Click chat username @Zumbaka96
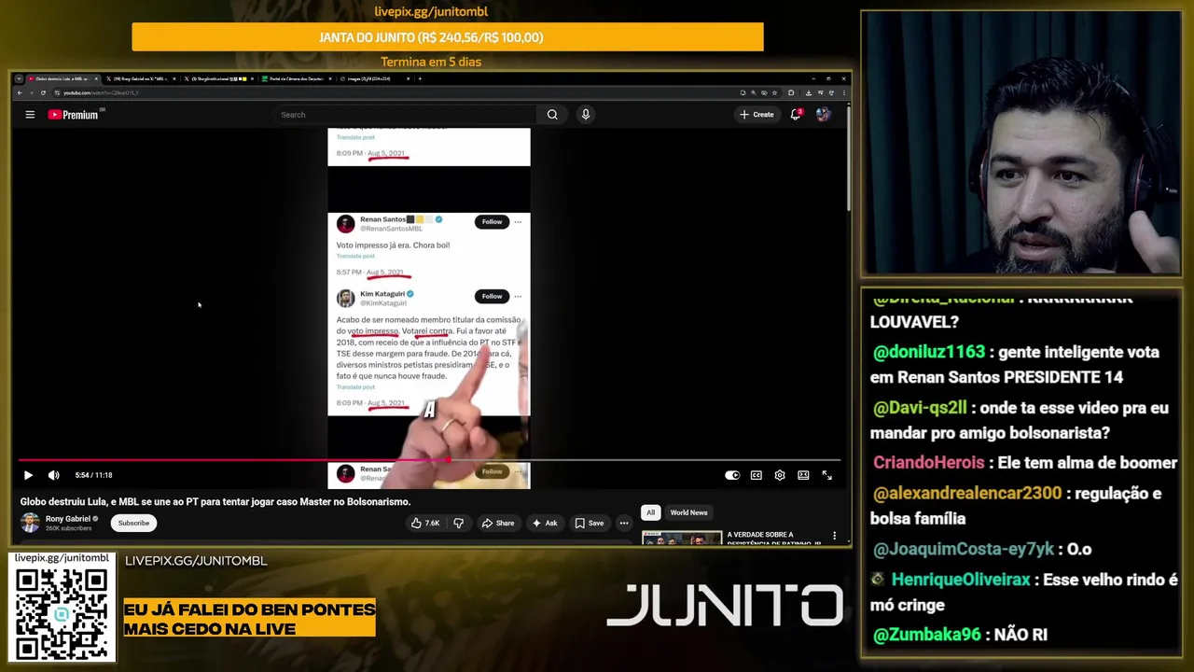 (927, 635)
